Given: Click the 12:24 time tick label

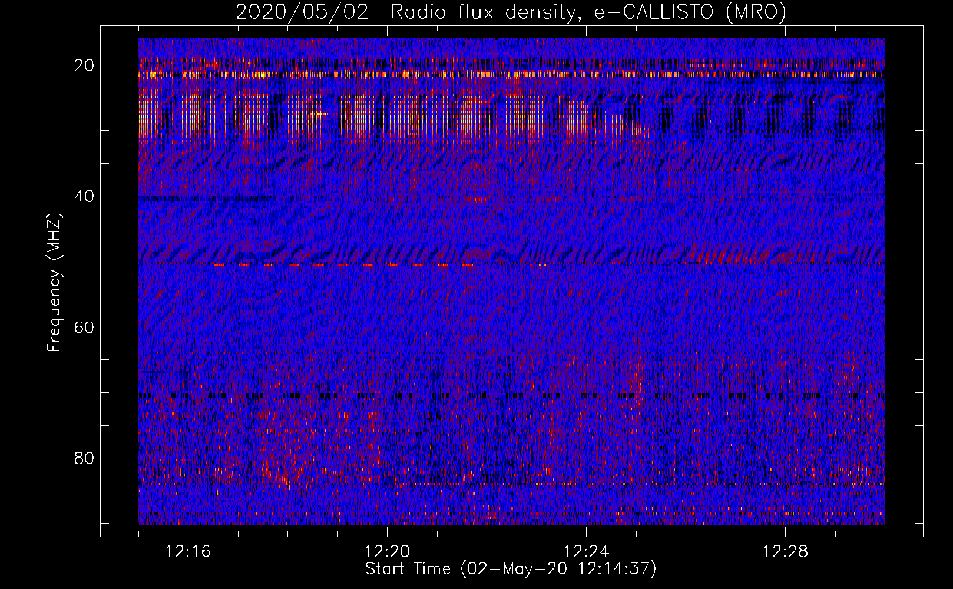Looking at the screenshot, I should (586, 552).
